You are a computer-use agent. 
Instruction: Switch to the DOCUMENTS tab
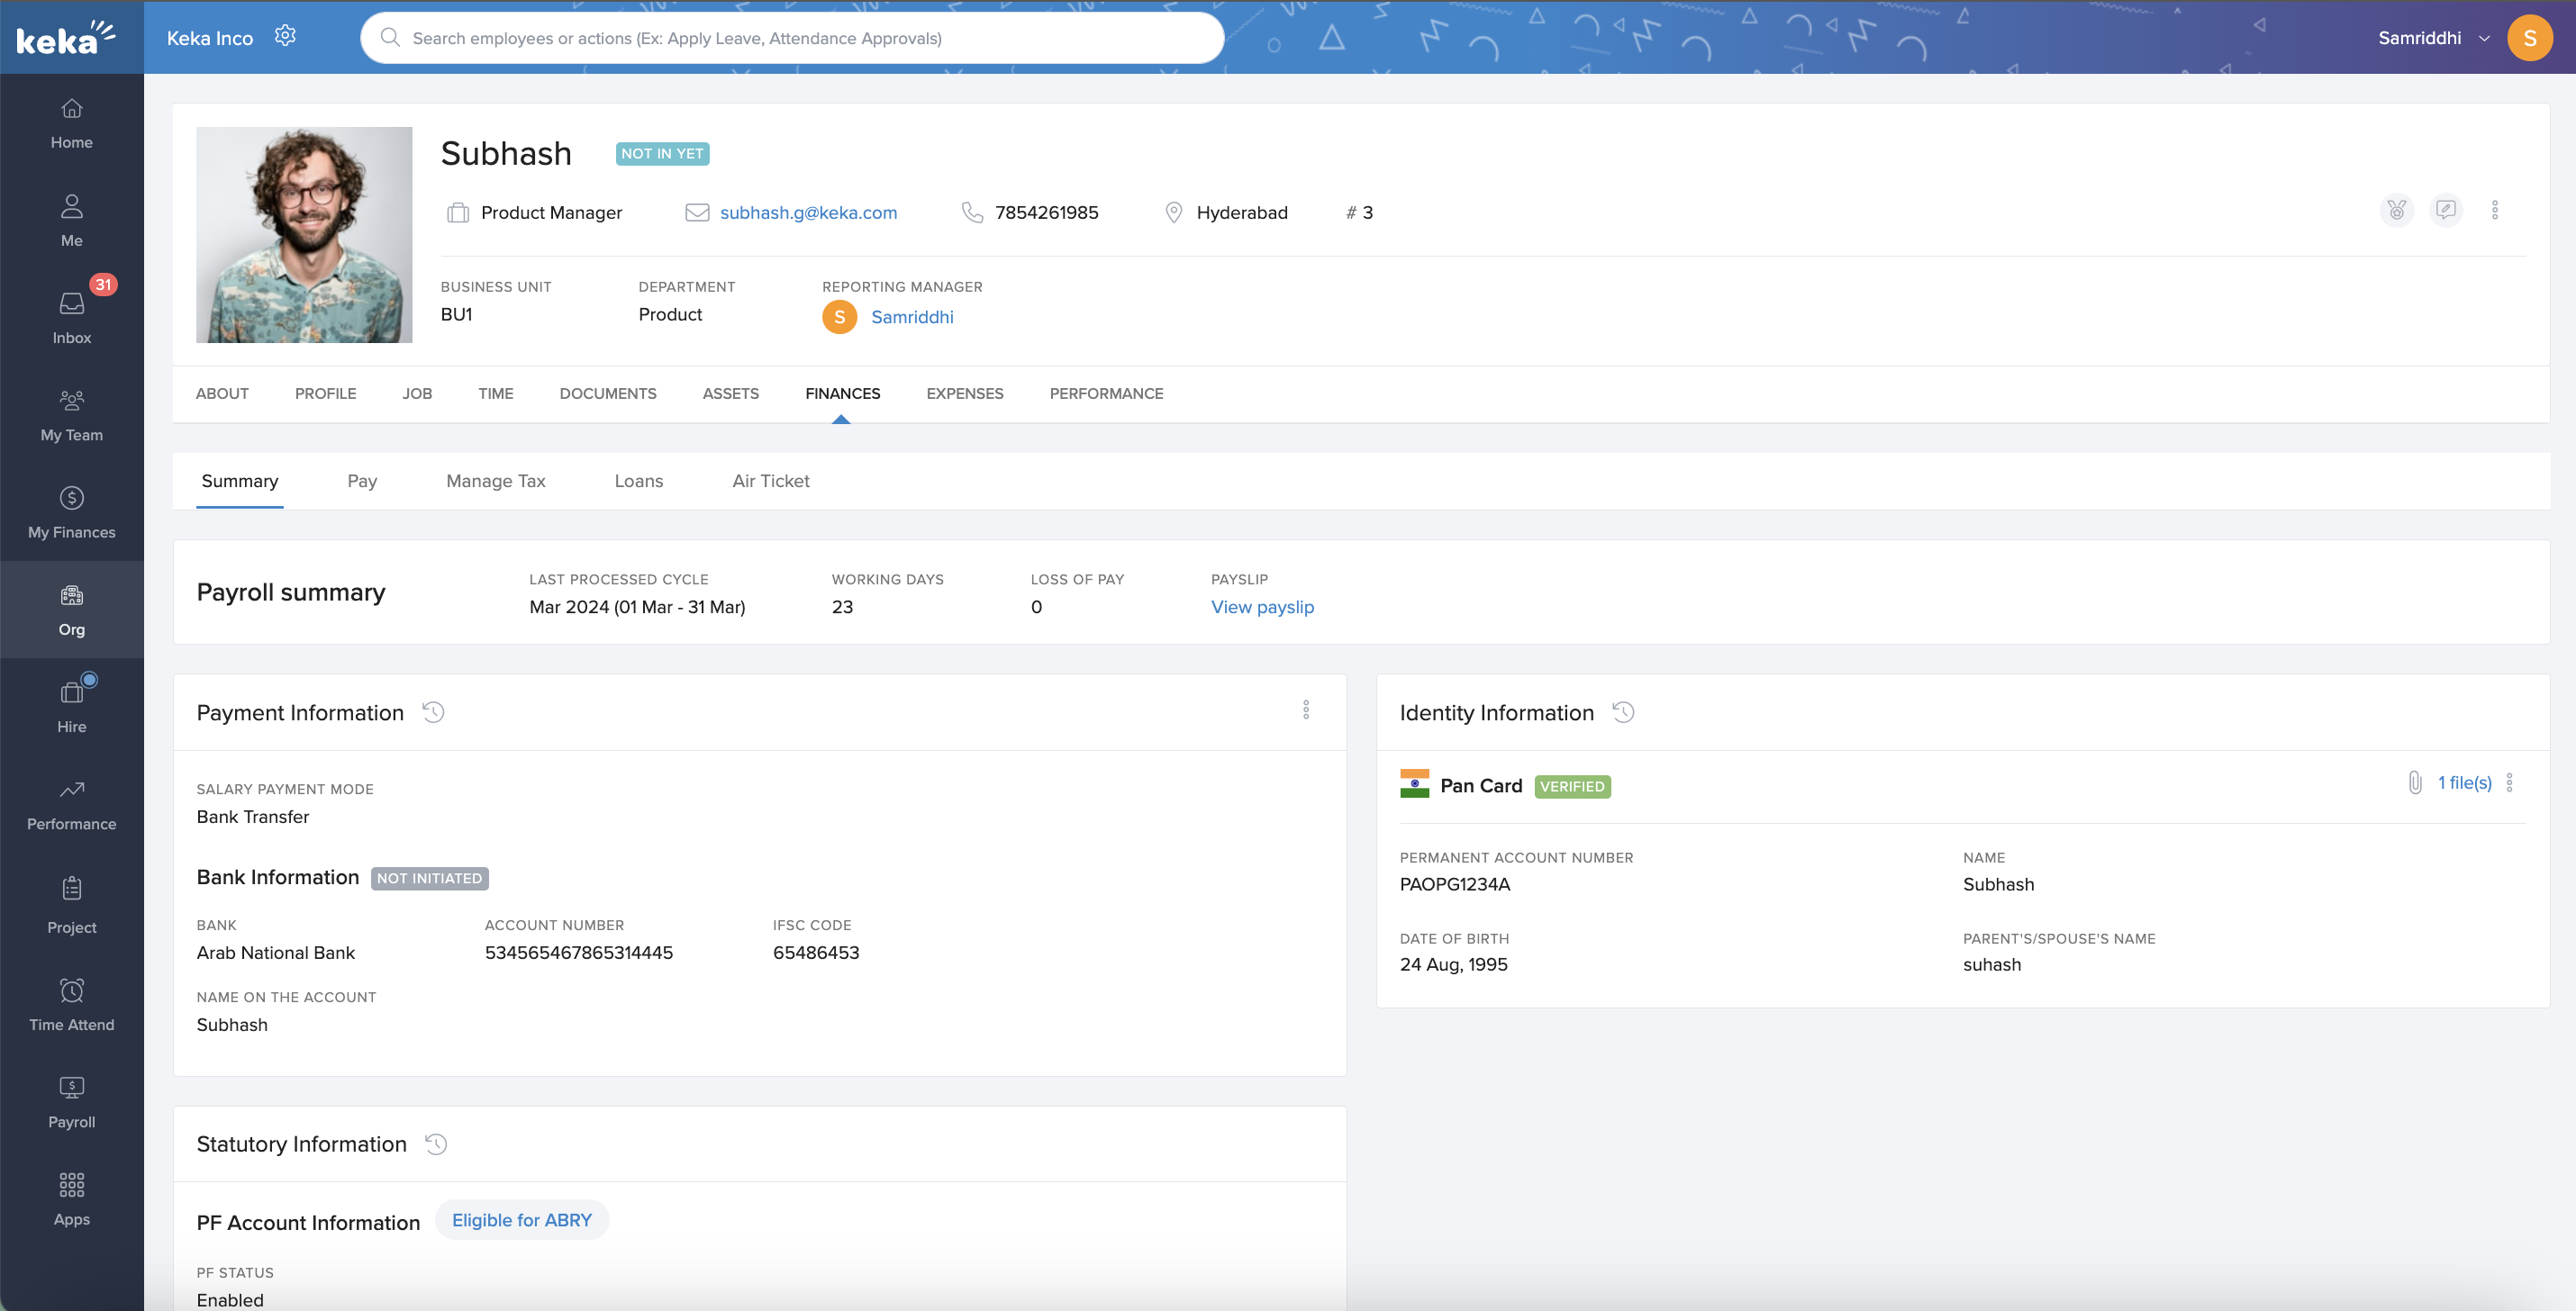[607, 394]
